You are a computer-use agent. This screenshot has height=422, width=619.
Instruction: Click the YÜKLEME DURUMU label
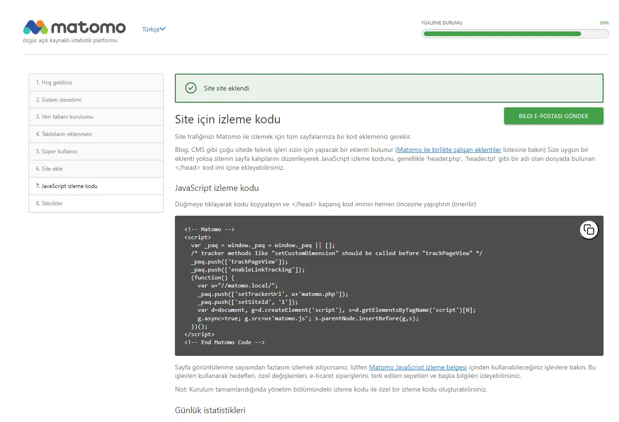click(x=442, y=23)
